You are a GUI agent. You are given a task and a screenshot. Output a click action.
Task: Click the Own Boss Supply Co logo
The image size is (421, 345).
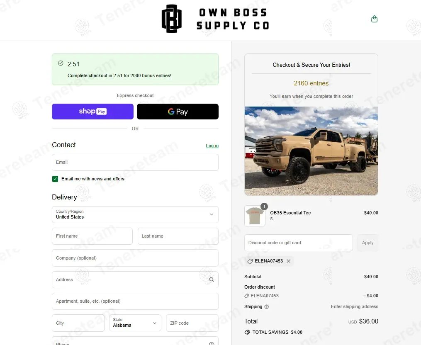coord(215,19)
